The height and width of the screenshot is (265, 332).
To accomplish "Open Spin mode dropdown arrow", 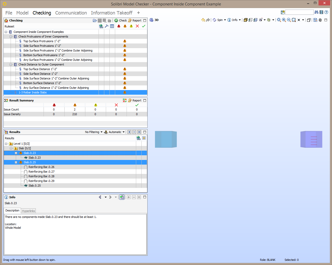I will 225,20.
